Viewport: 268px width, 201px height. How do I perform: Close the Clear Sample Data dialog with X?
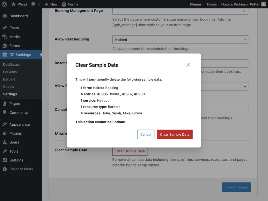(188, 65)
